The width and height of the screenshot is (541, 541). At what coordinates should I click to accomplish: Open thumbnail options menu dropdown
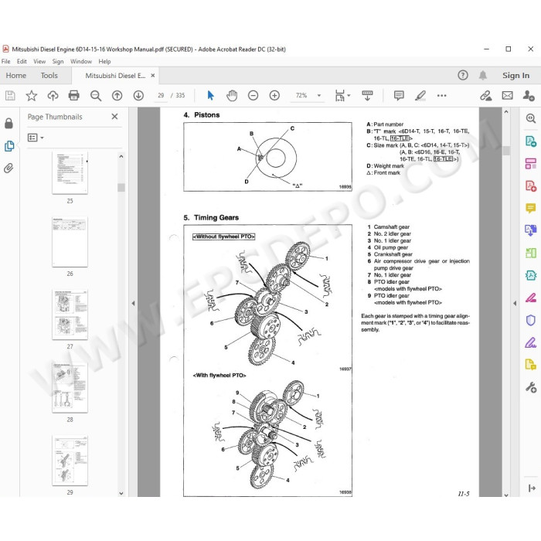[x=36, y=138]
